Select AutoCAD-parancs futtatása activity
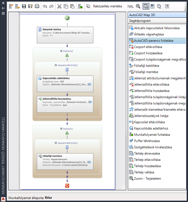Screen dimensions: 188x202 pos(157,41)
